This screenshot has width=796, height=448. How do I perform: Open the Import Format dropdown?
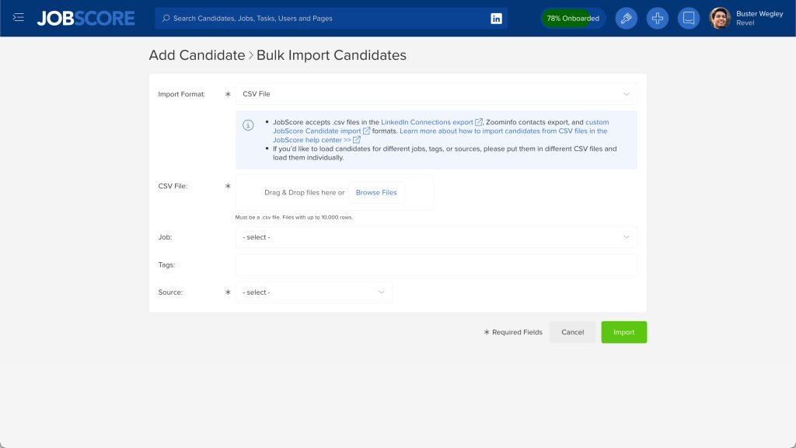pyautogui.click(x=436, y=93)
